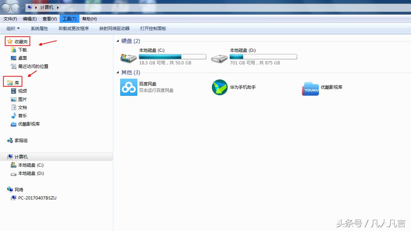
Task: Open 桌面 in favorites
Action: (x=23, y=58)
